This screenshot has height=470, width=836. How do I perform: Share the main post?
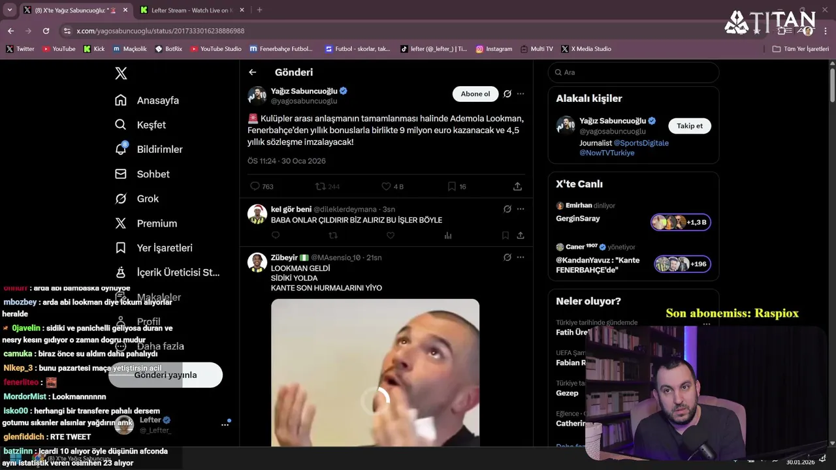pyautogui.click(x=517, y=186)
